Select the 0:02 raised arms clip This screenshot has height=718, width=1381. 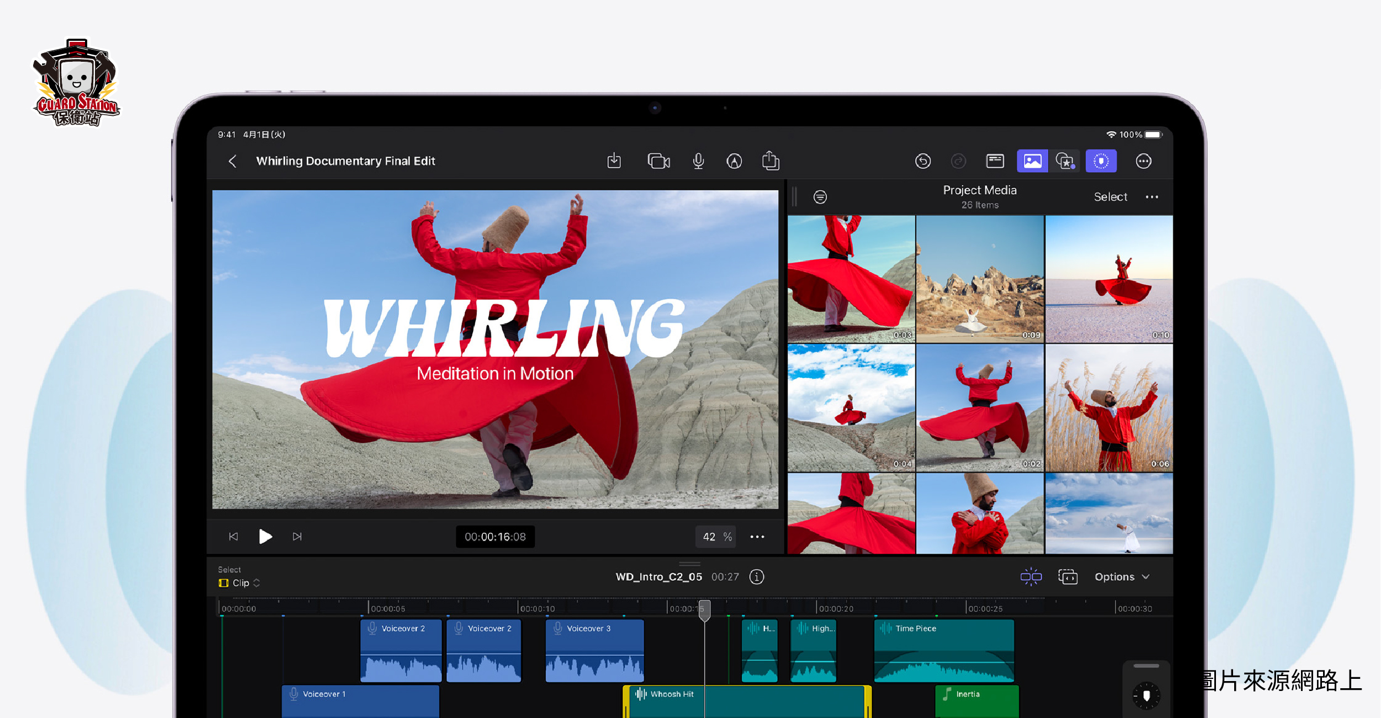pos(980,408)
